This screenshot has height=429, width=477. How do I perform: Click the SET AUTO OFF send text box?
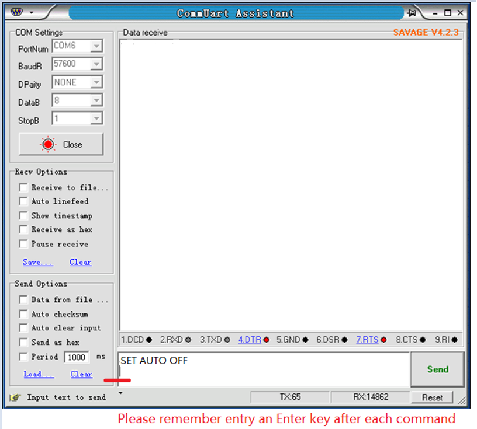(x=264, y=369)
